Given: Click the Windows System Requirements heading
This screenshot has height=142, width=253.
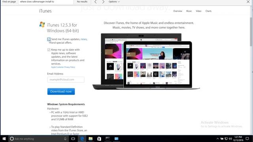Looking at the screenshot, I should (66, 104).
